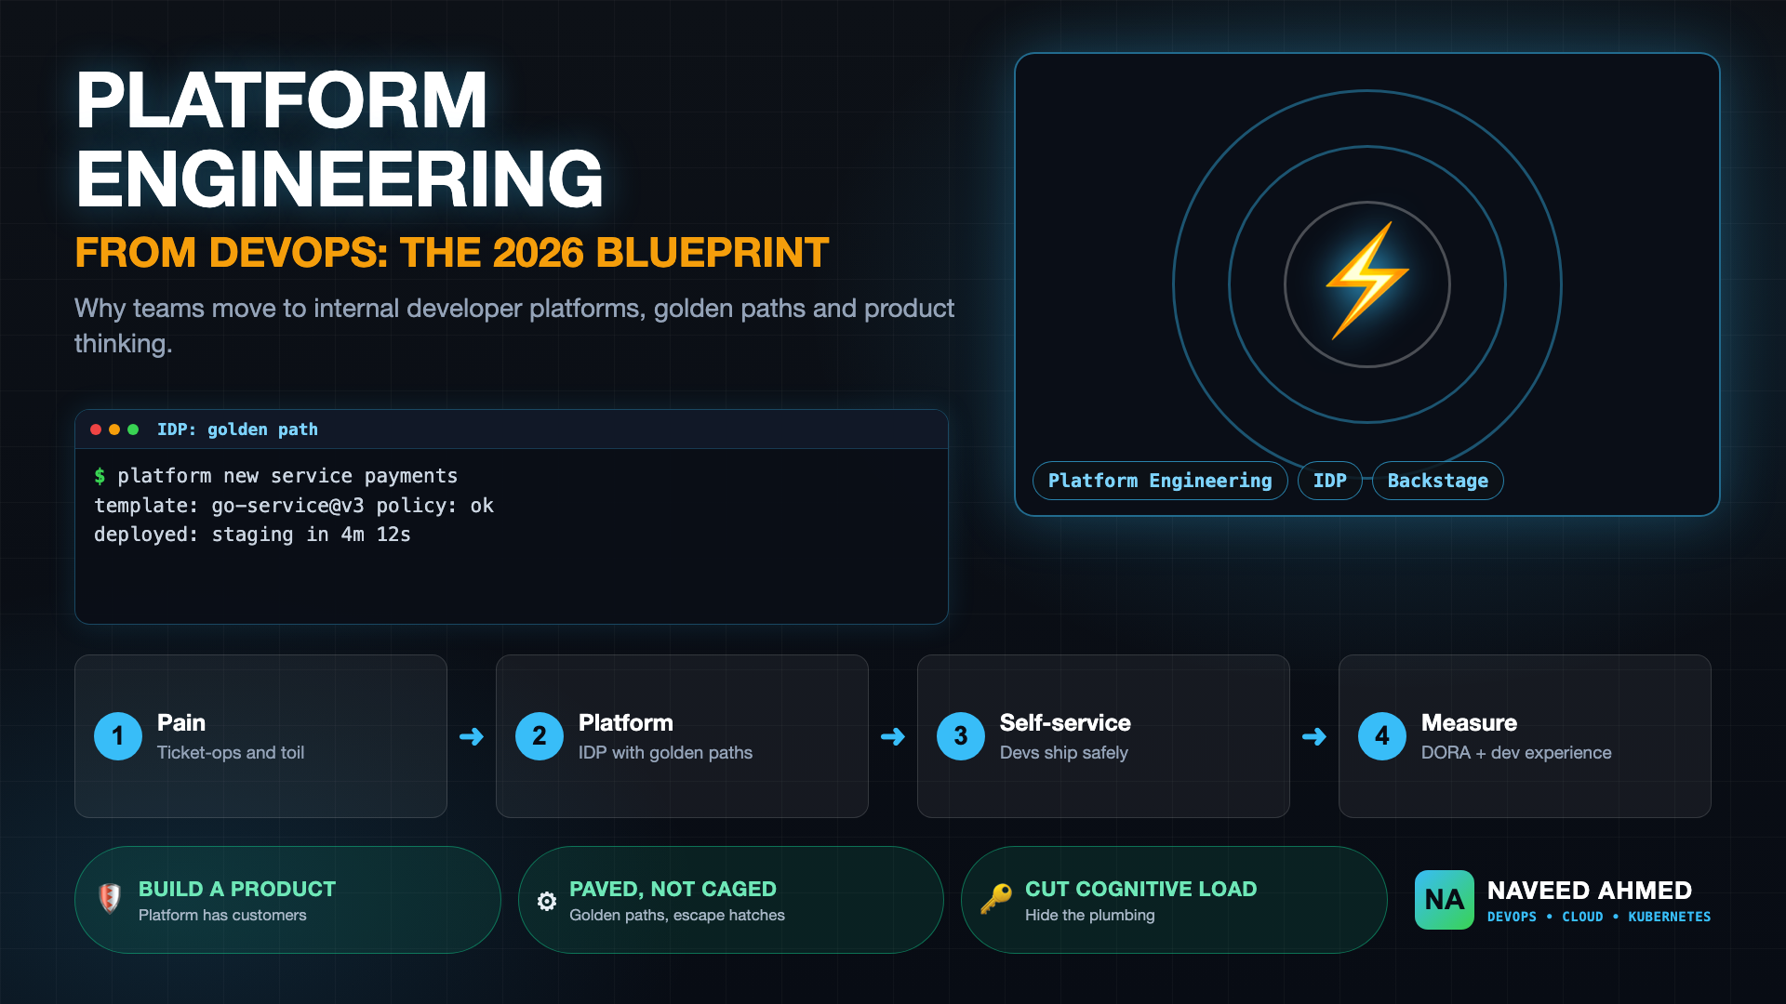Screen dimensions: 1786x1004
Task: Click the arrow between Self-service and Measure
Action: pos(1314,737)
